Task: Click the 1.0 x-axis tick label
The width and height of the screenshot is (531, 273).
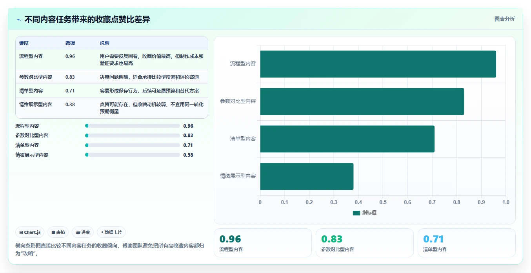Action: (506, 202)
